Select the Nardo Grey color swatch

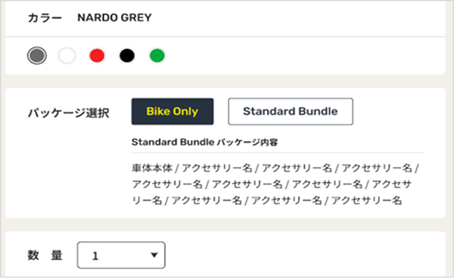pos(37,55)
